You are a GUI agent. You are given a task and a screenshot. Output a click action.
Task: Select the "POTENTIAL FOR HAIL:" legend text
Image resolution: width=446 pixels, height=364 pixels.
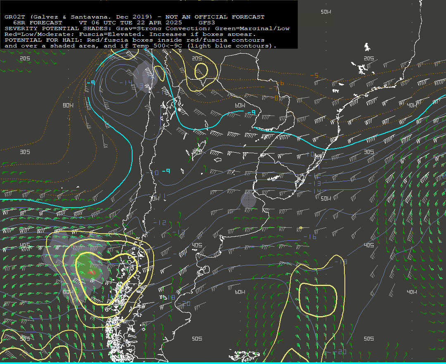click(x=44, y=40)
